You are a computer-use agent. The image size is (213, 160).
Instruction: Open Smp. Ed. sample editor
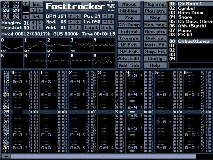(155, 52)
